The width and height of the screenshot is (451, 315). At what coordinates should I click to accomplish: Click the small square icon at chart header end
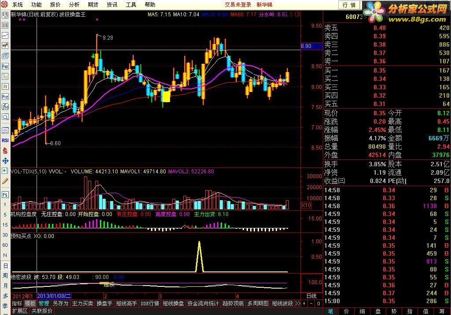(297, 14)
